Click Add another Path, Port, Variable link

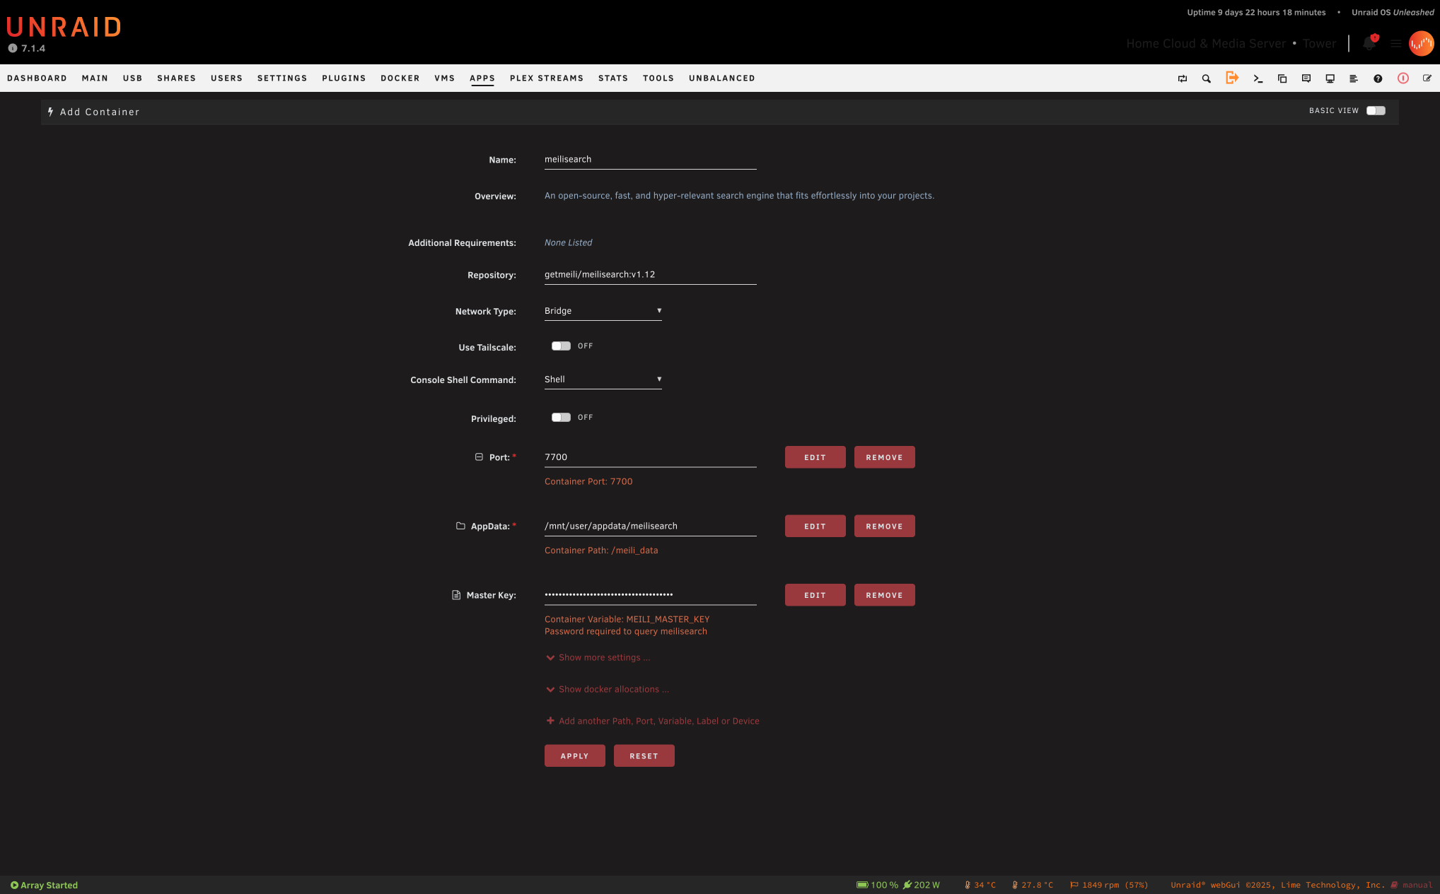click(653, 721)
